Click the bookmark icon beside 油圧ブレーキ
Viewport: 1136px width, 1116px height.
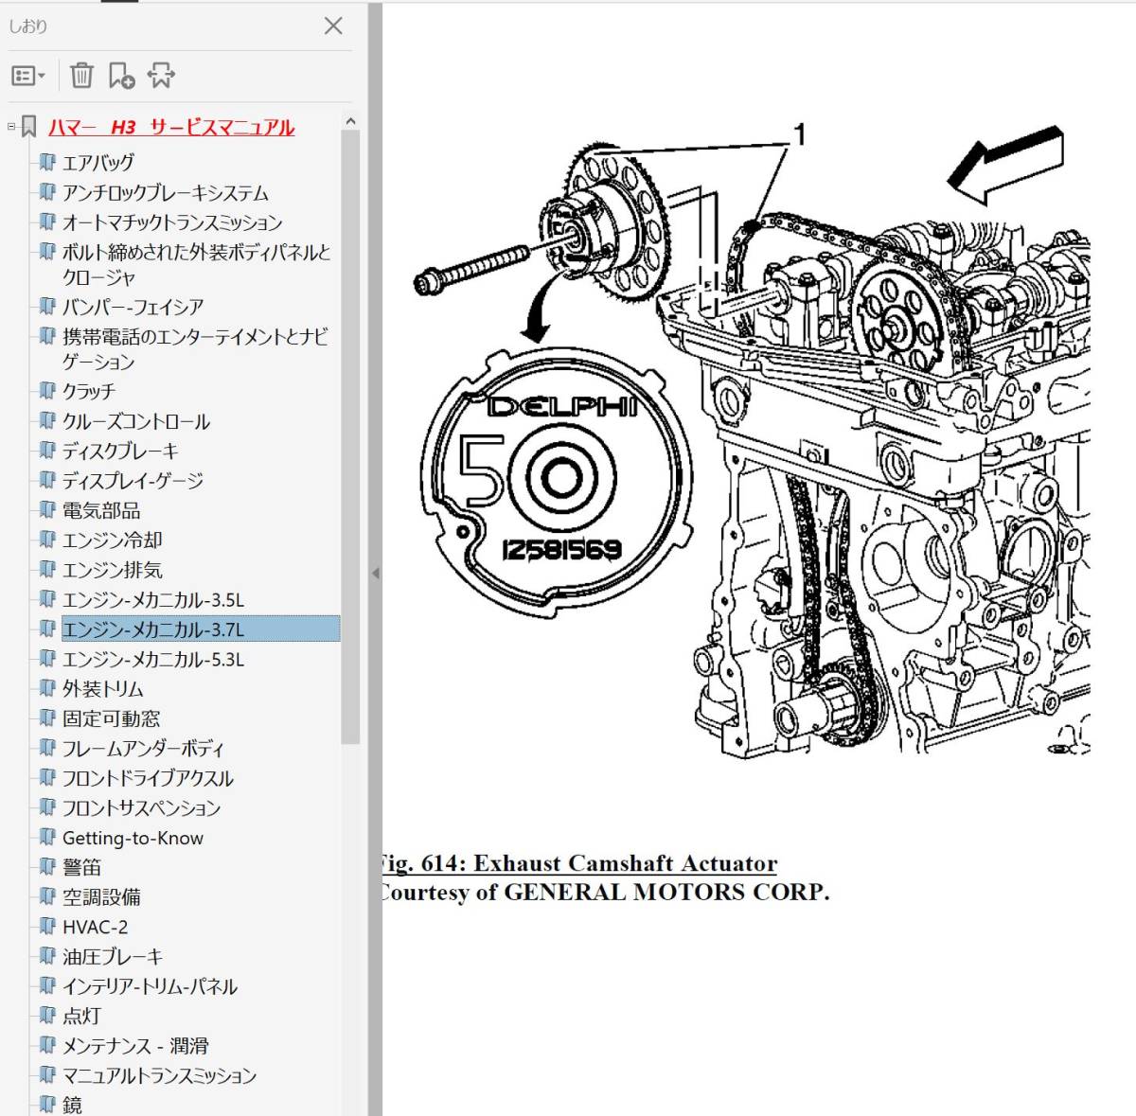click(47, 956)
